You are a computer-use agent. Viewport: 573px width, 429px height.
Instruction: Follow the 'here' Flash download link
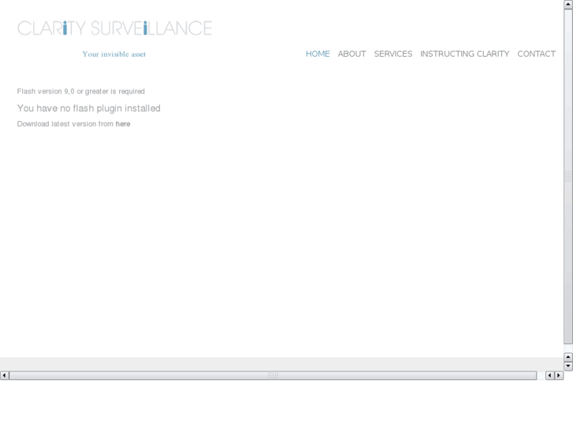coord(123,124)
